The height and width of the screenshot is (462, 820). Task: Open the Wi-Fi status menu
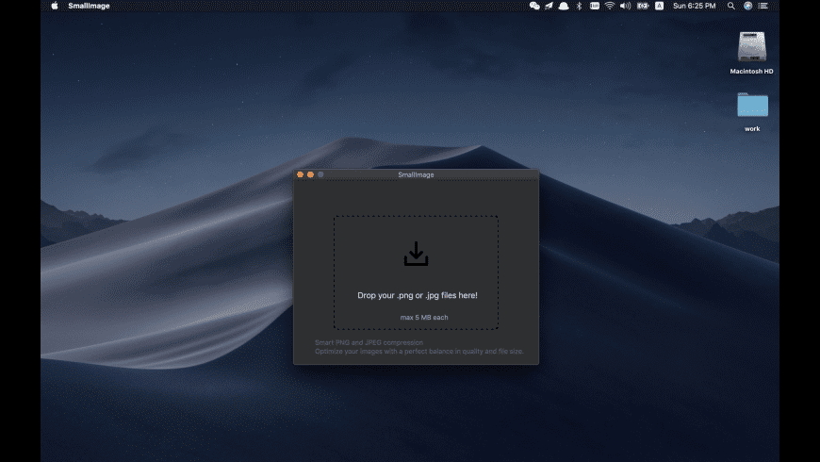point(610,6)
